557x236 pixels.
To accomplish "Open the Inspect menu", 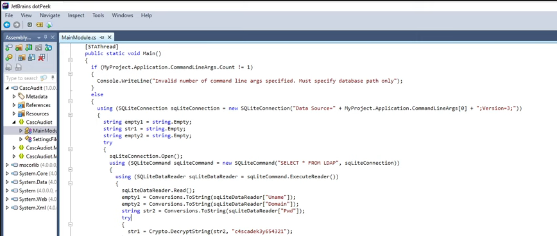I will (x=76, y=15).
